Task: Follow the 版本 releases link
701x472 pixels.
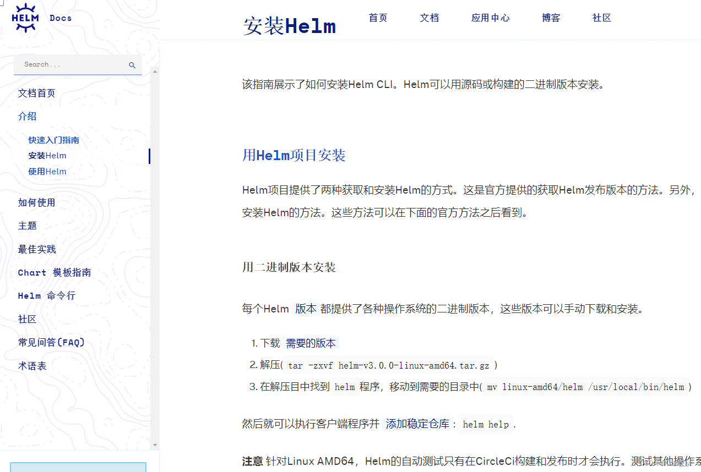Action: pos(306,309)
